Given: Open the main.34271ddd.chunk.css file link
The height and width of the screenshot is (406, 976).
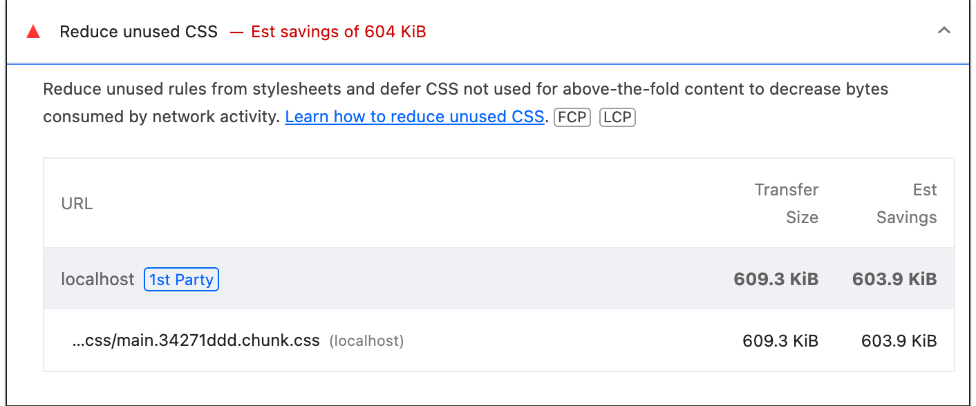Looking at the screenshot, I should click(196, 340).
